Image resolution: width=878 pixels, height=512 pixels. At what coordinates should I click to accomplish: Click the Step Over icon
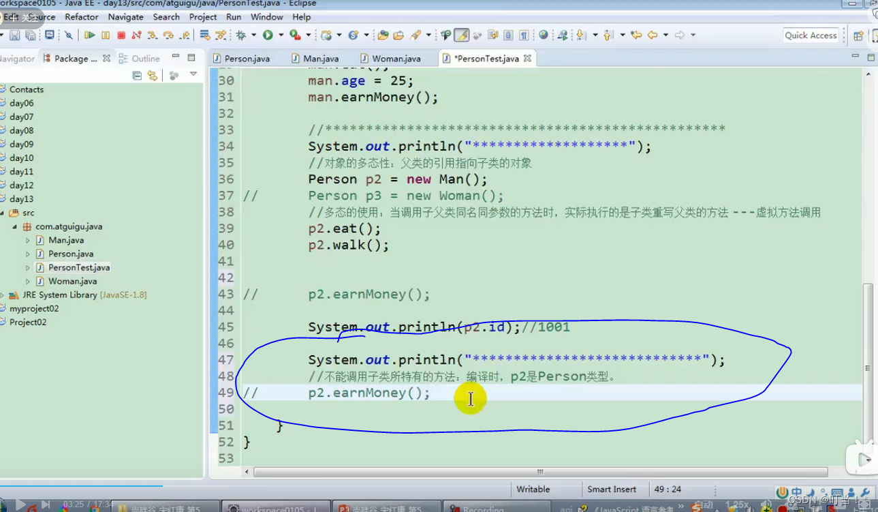[168, 35]
